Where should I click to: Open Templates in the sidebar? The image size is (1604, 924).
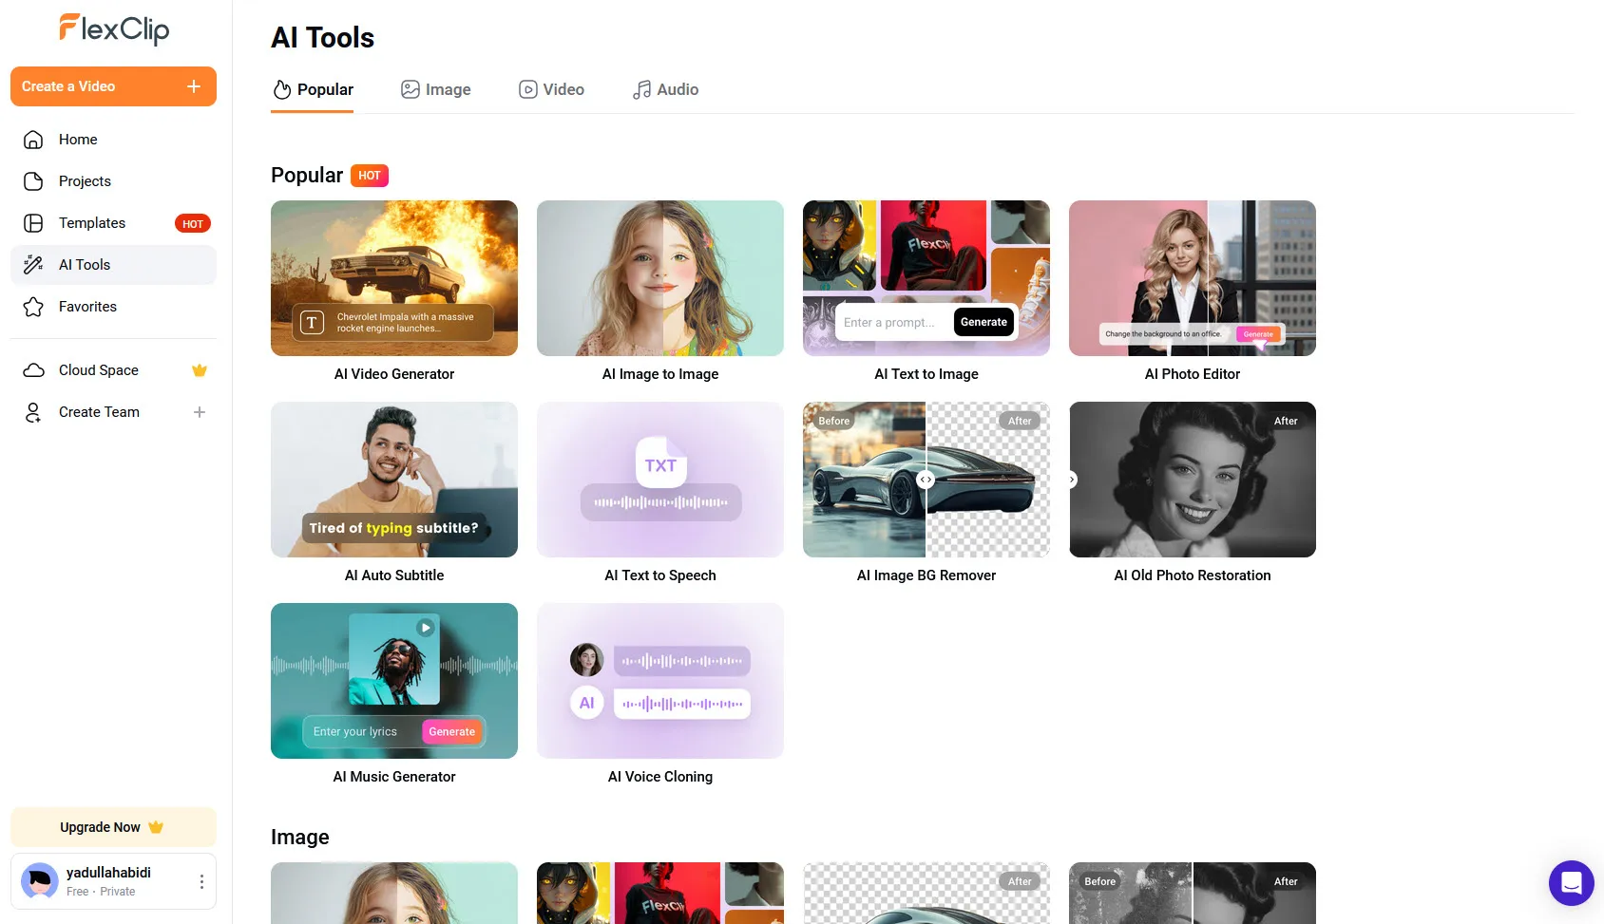pyautogui.click(x=92, y=223)
